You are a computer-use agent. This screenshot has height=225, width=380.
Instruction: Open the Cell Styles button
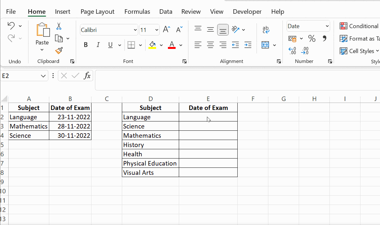359,51
